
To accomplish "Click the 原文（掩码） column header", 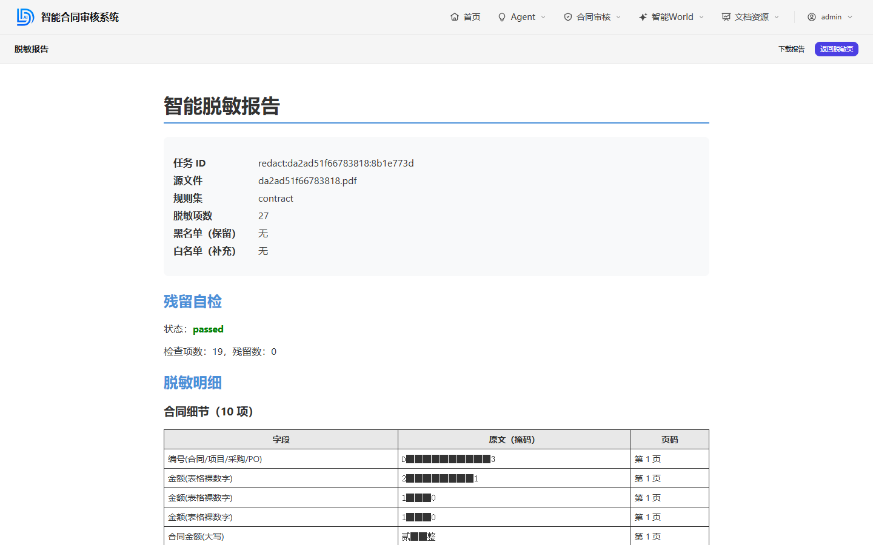I will (514, 440).
